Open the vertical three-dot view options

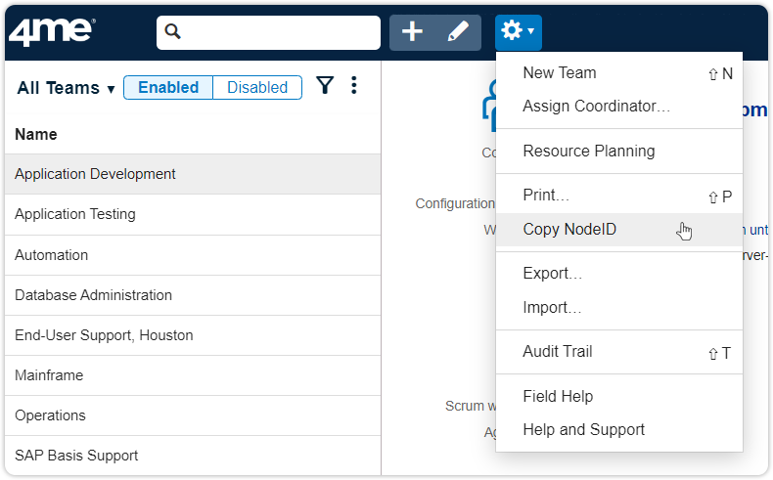pos(354,86)
